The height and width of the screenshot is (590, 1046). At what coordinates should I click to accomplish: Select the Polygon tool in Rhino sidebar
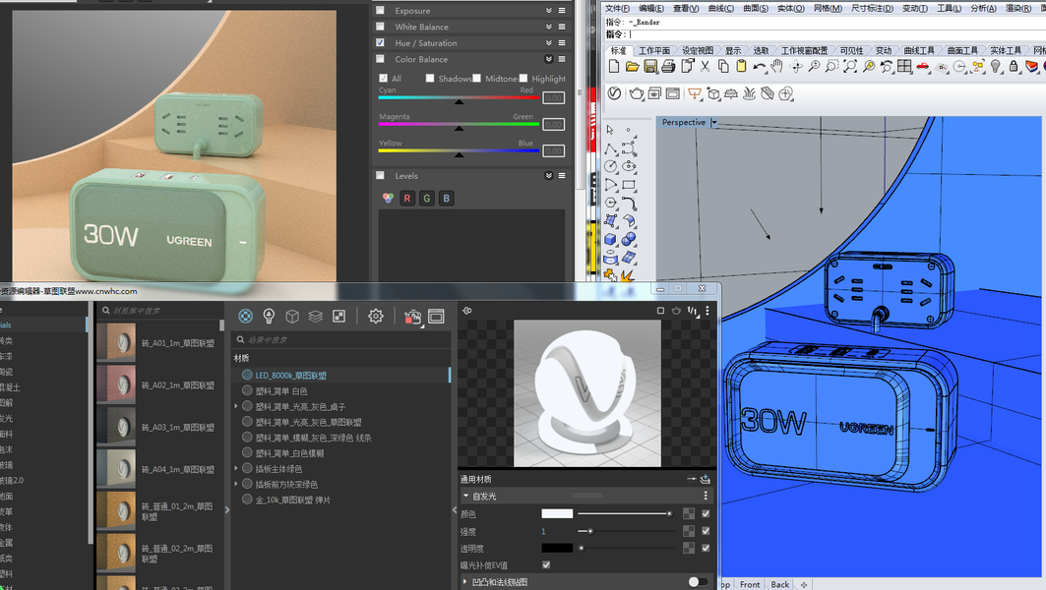tap(610, 203)
